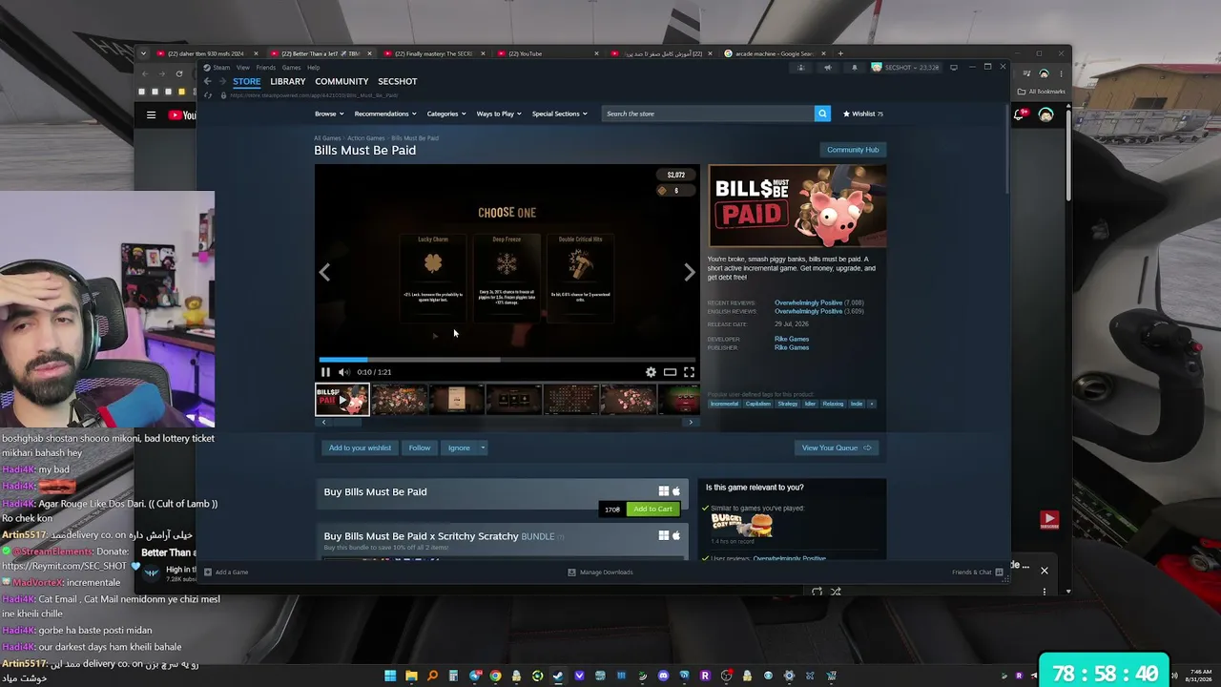The image size is (1221, 687).
Task: Expand the Recommendations dropdown
Action: [x=384, y=114]
